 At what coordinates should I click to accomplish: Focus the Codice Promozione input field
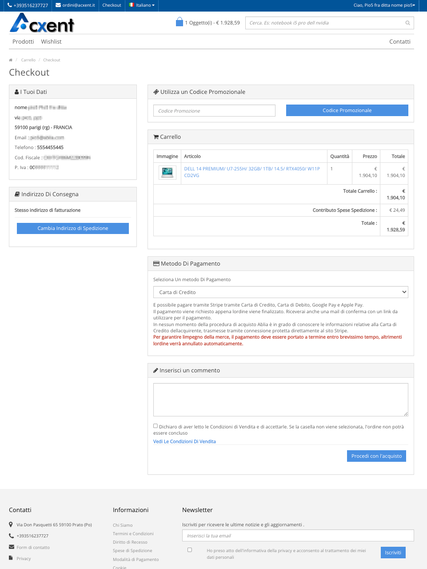coord(214,111)
